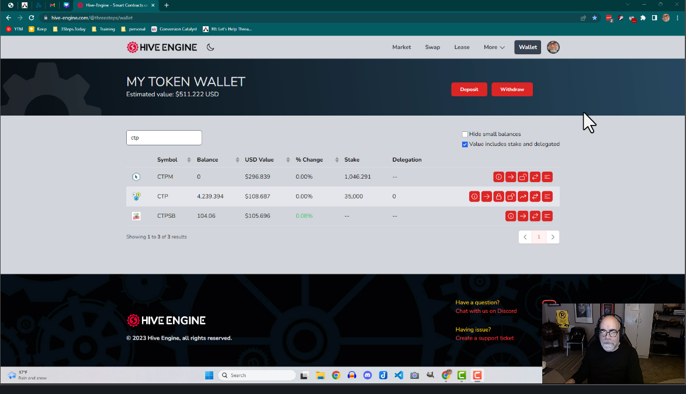The width and height of the screenshot is (686, 394).
Task: Bookmark this page with star icon
Action: pyautogui.click(x=595, y=18)
